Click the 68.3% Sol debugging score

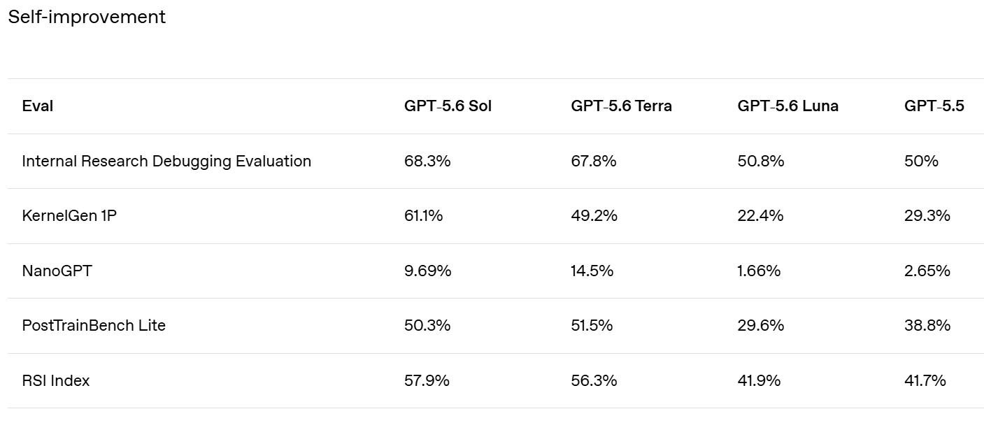coord(427,162)
